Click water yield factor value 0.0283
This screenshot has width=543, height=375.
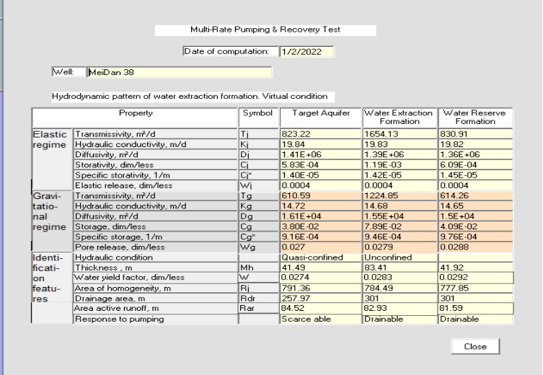pyautogui.click(x=399, y=278)
